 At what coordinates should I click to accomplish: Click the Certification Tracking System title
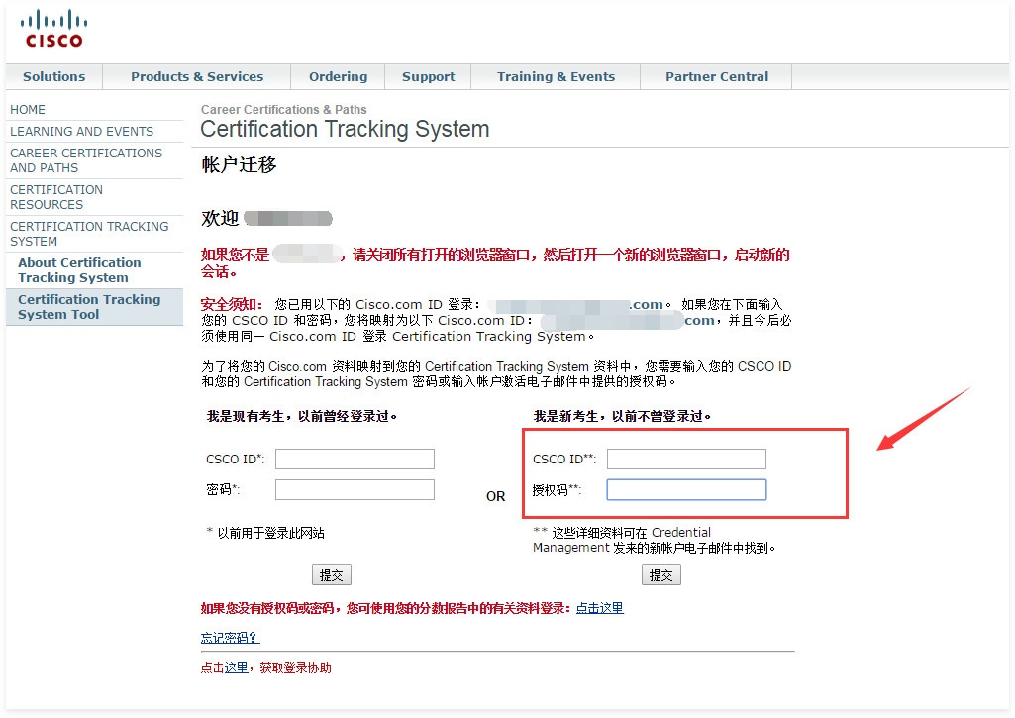tap(345, 129)
